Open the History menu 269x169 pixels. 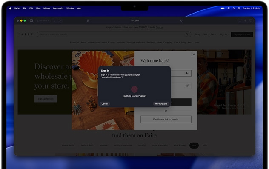tap(47, 8)
